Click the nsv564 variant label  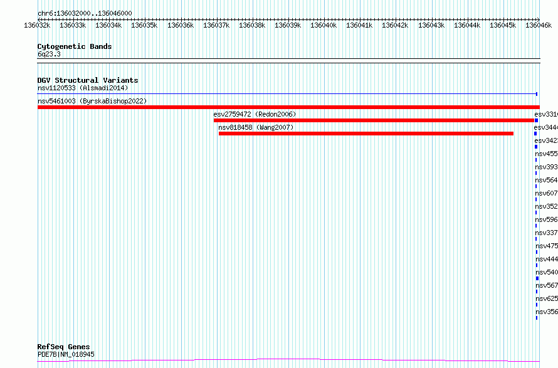546,180
